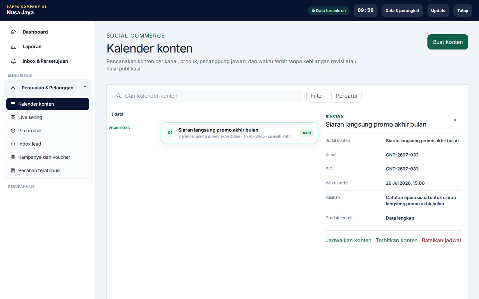This screenshot has height=299, width=479.
Task: Click the Produk terkait value Data lengkap
Action: [400, 218]
